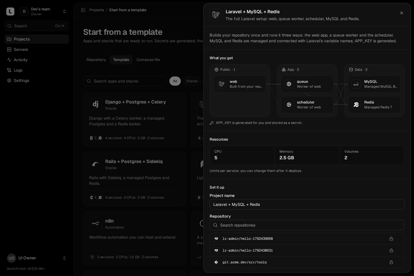Expand the UI Owner account menu
This screenshot has width=414, height=276.
point(37,258)
